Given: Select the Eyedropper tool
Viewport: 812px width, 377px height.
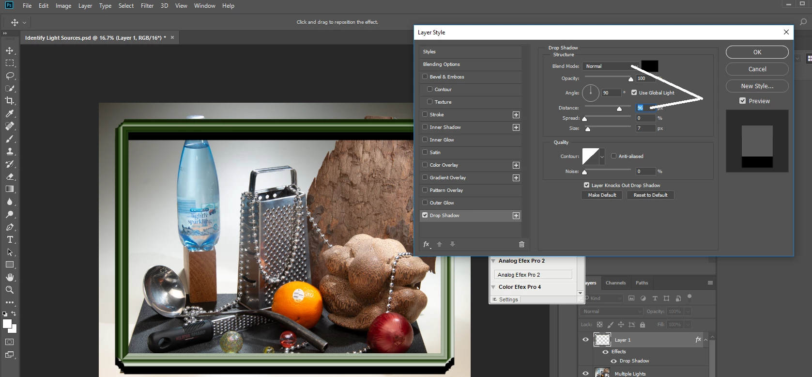Looking at the screenshot, I should (10, 113).
